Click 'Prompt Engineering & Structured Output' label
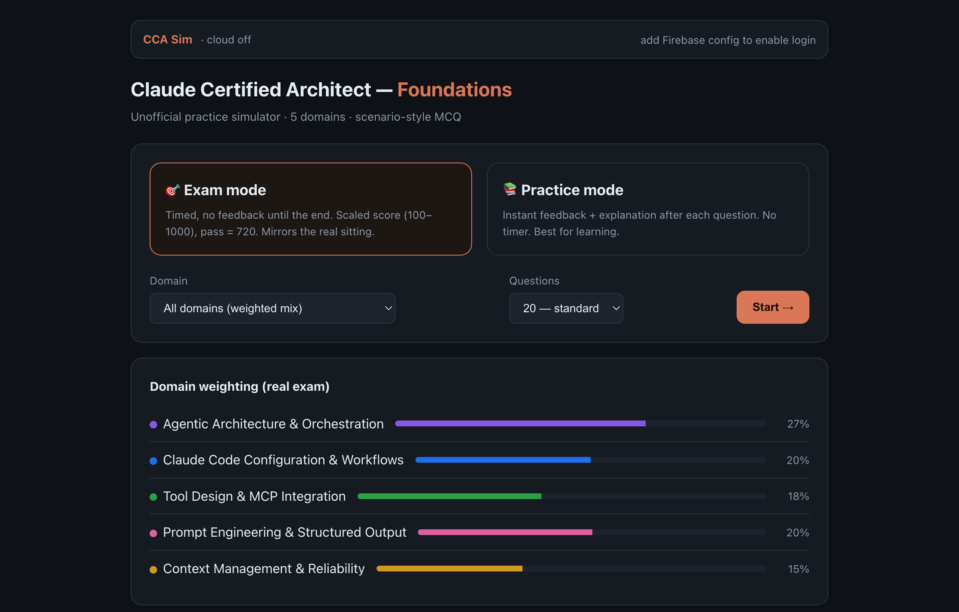This screenshot has height=612, width=959. pos(284,532)
